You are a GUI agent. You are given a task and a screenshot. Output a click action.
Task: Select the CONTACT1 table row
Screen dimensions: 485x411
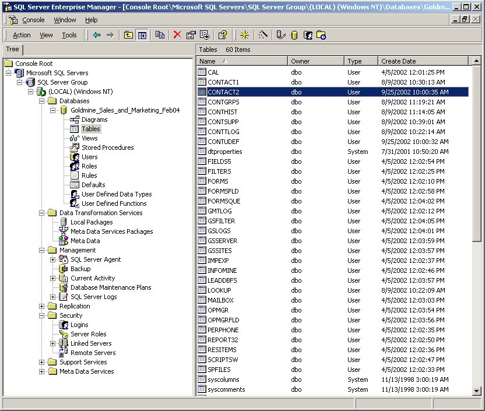333,82
